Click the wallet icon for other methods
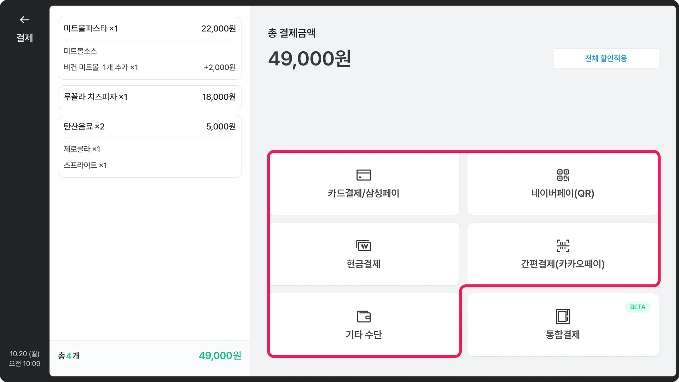Image resolution: width=679 pixels, height=382 pixels. [x=364, y=316]
